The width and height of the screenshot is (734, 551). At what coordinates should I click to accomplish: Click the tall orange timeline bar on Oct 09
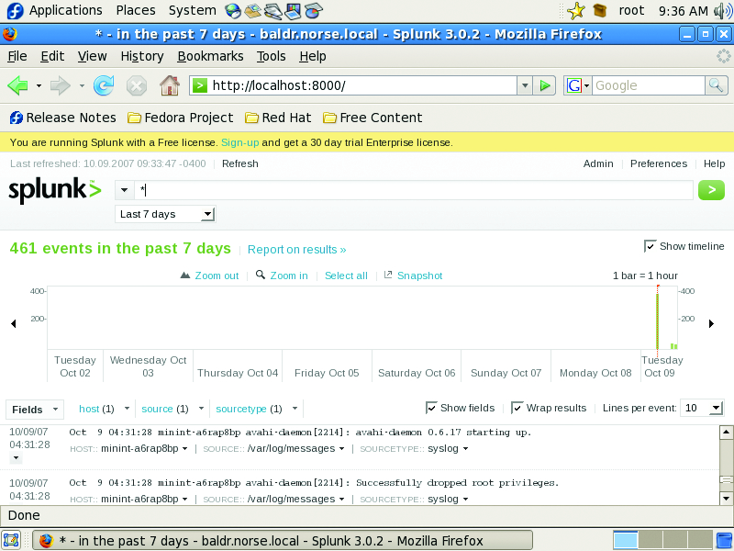pyautogui.click(x=658, y=317)
